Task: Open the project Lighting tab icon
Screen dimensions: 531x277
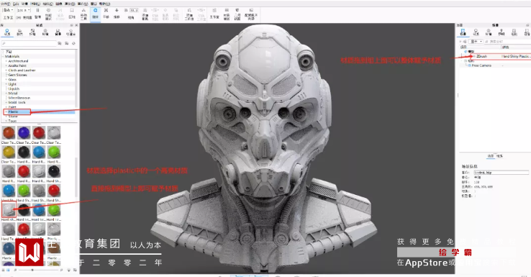Action: [x=501, y=32]
